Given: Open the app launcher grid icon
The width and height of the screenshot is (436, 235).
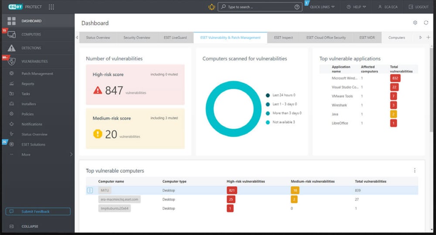Looking at the screenshot, I should click(x=51, y=7).
